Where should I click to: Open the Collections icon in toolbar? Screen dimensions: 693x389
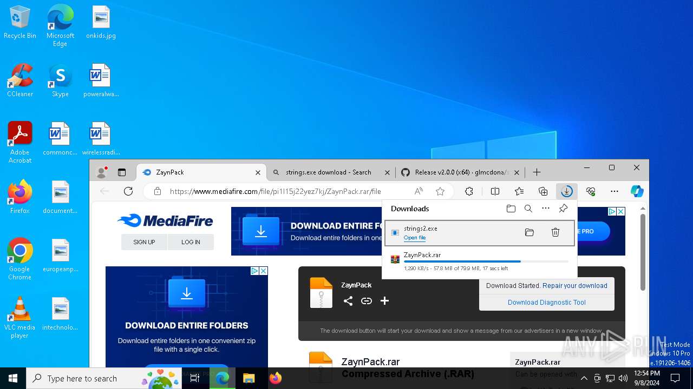click(x=543, y=191)
